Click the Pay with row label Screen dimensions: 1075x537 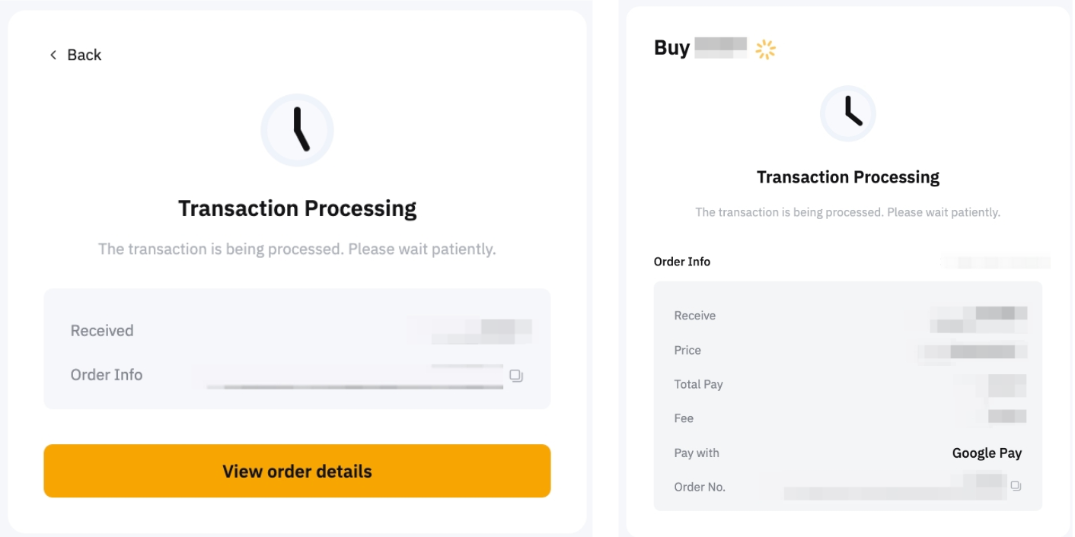(697, 453)
